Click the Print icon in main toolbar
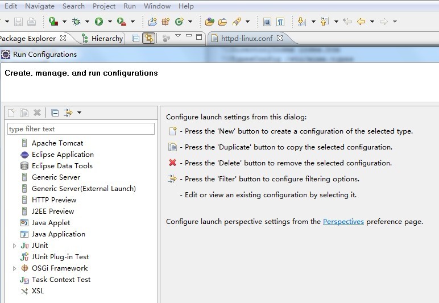439x303 pixels. [31, 22]
